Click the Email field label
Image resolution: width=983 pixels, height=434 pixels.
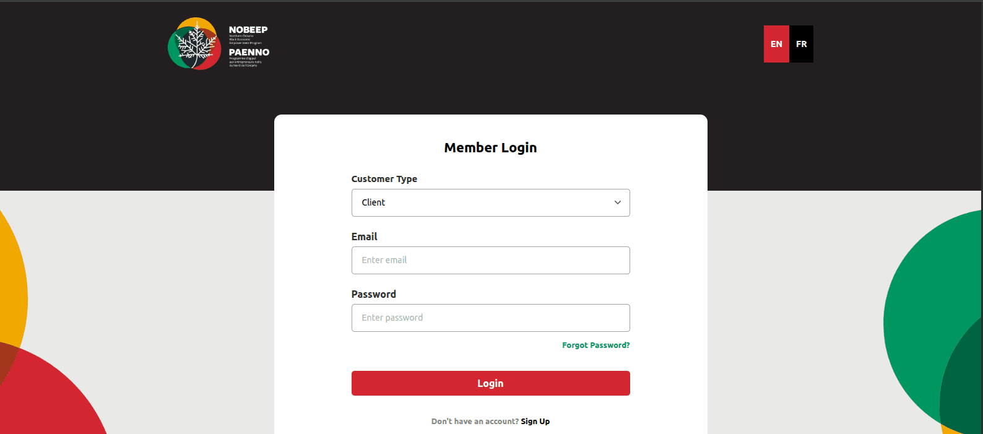pos(364,237)
